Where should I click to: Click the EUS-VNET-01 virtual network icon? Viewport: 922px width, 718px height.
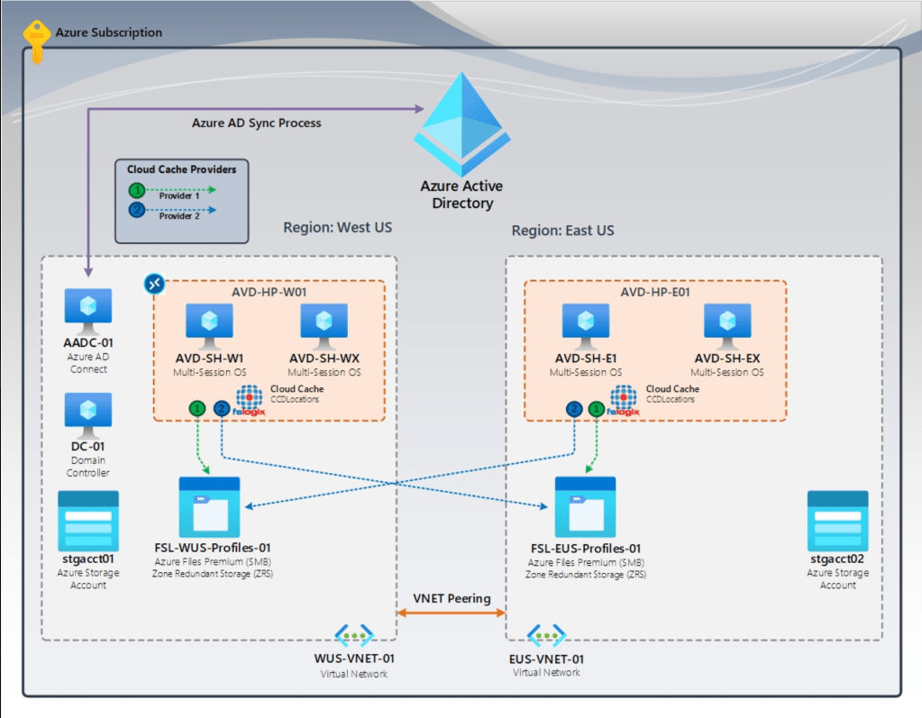tap(546, 636)
